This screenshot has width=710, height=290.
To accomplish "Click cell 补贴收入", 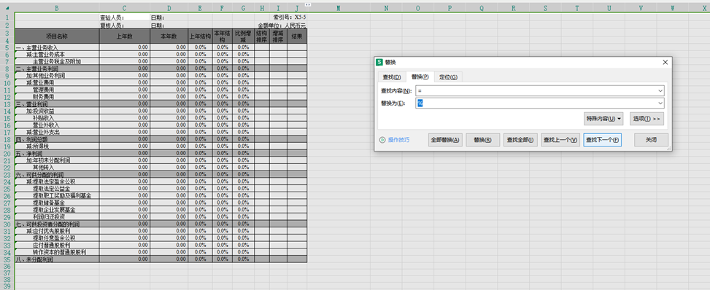I will point(57,118).
